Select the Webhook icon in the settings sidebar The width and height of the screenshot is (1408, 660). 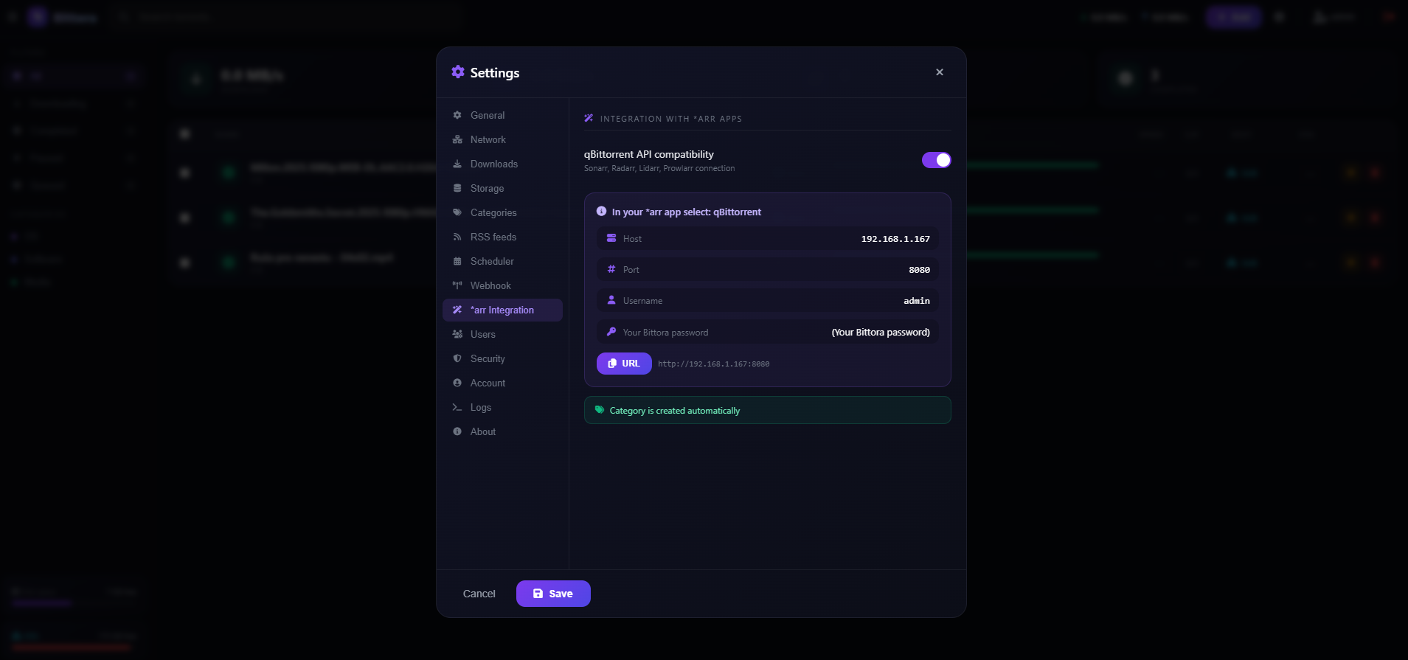tap(458, 285)
